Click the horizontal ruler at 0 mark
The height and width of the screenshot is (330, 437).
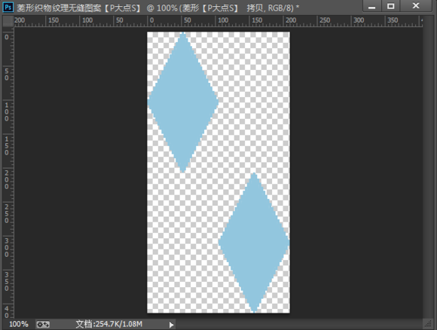(151, 20)
